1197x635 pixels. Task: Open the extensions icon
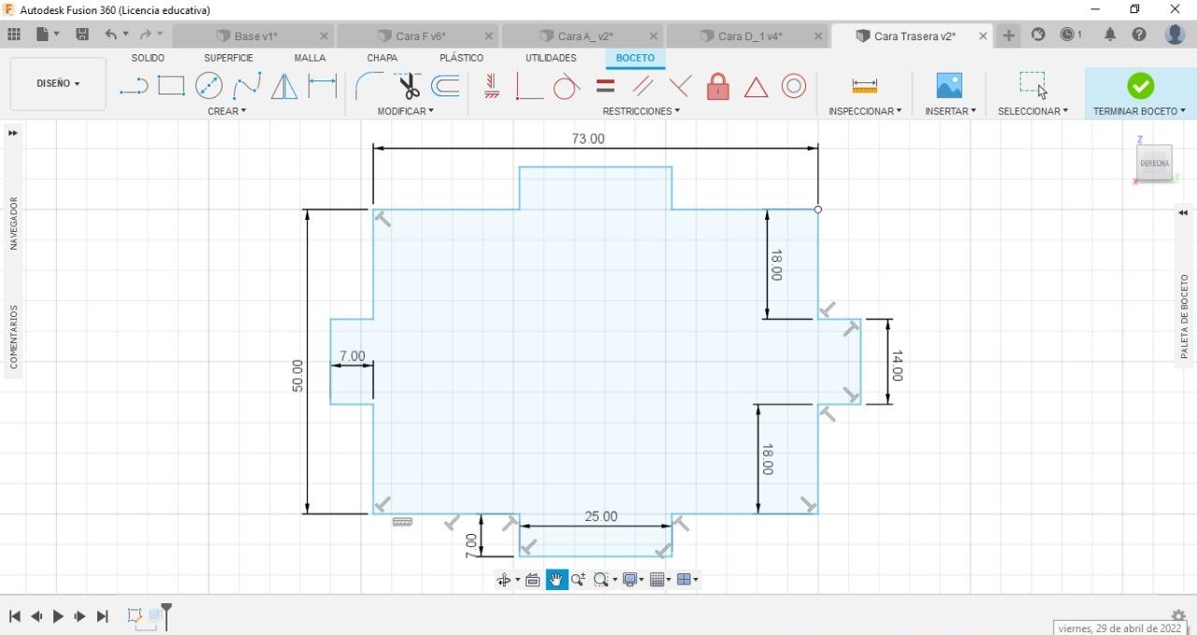click(x=1038, y=35)
